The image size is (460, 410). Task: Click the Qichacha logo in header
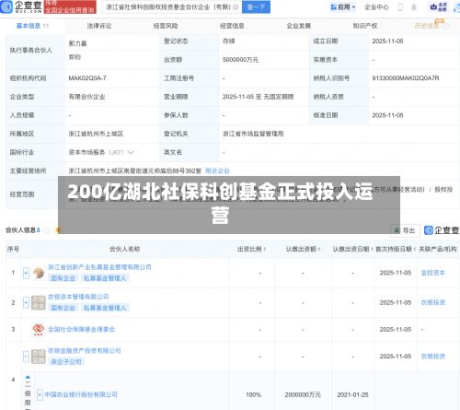21,6
